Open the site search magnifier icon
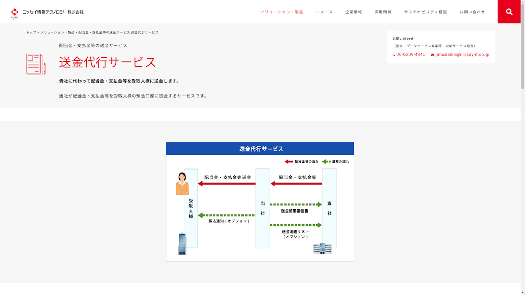Screen dimensions: 525x295 pos(509,11)
